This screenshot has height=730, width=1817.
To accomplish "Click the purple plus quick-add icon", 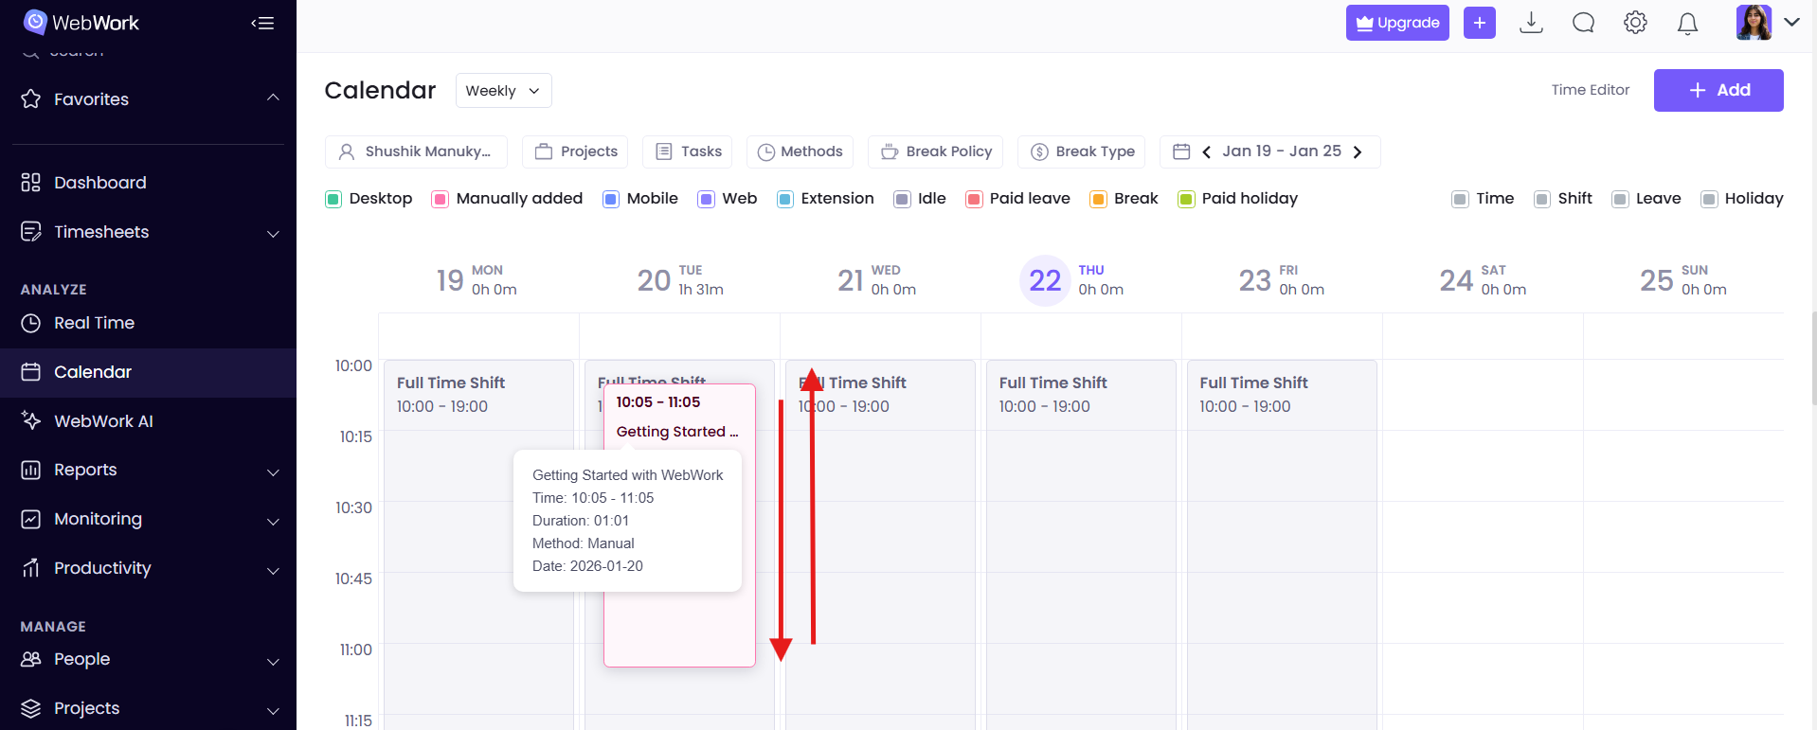I will 1479,23.
